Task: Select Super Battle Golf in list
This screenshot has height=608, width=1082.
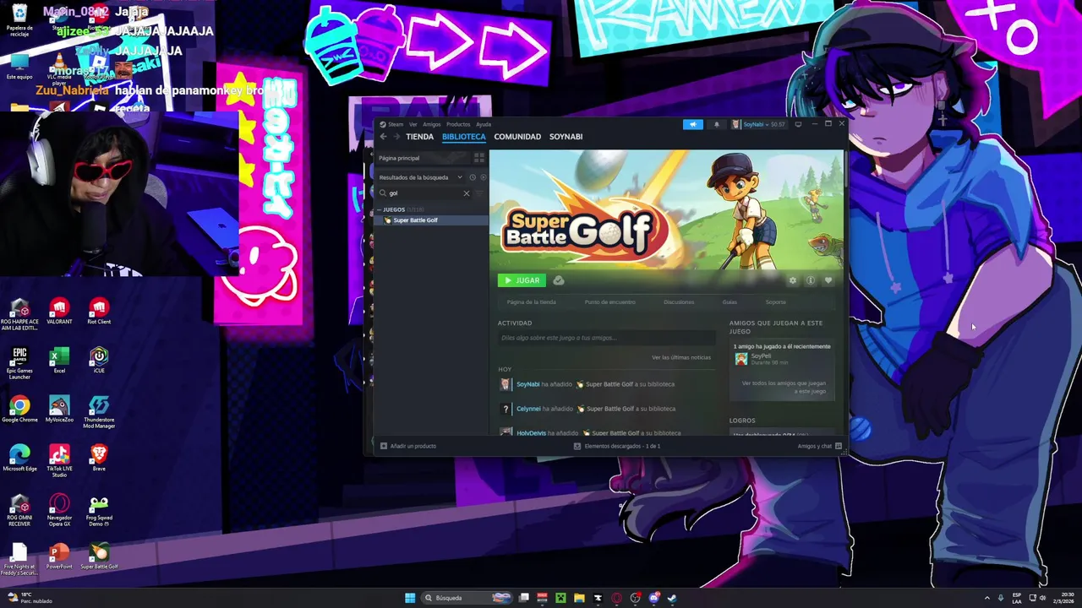Action: click(x=430, y=220)
